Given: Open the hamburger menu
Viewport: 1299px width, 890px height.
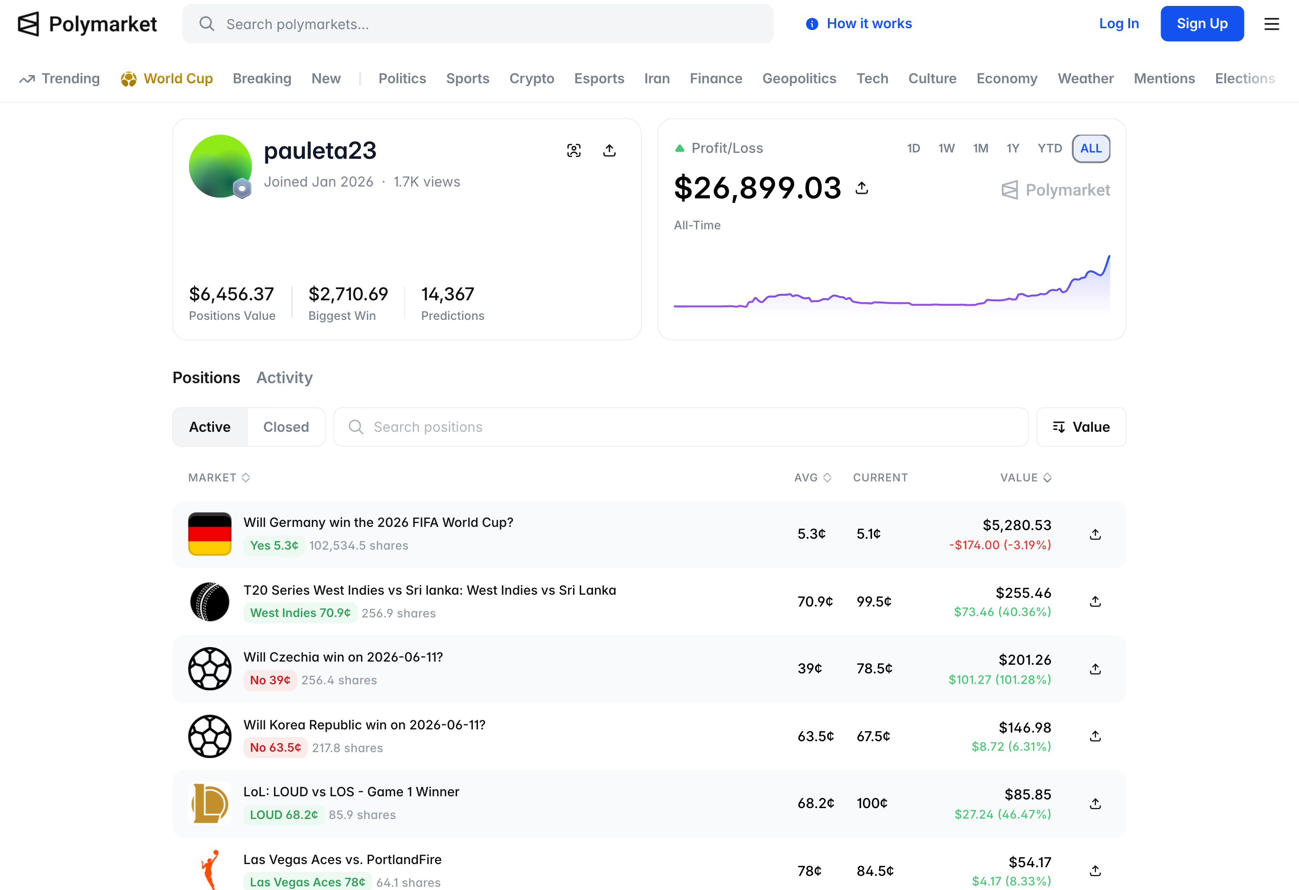Looking at the screenshot, I should (x=1272, y=24).
